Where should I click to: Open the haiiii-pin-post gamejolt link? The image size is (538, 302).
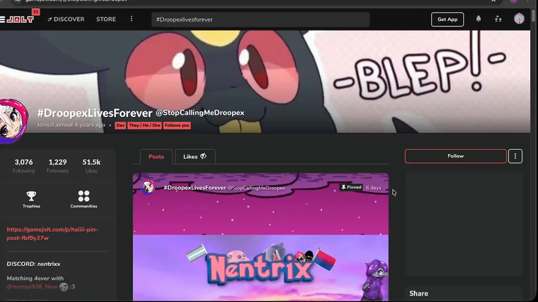53,233
